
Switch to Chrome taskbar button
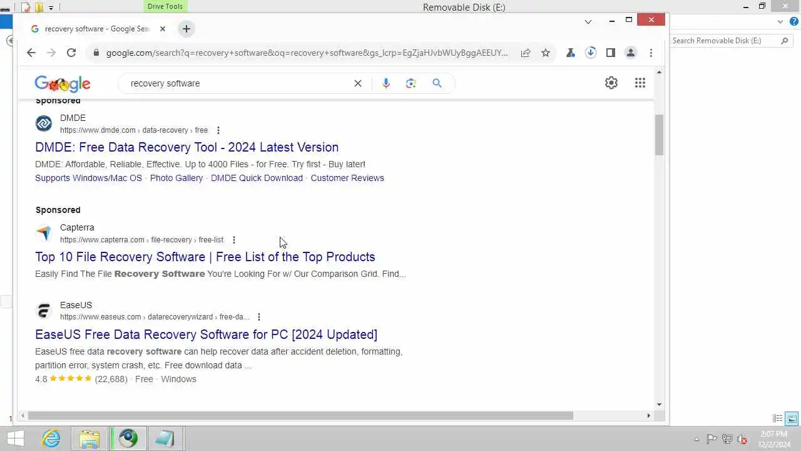(128, 438)
